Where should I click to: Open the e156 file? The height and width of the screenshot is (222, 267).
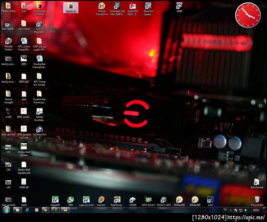coord(8,113)
